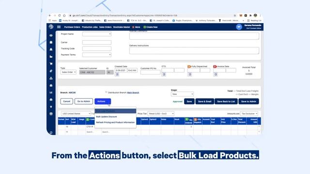Toggle the Distribution Branch checkbox
Image resolution: width=310 pixels, height=174 pixels.
106,92
